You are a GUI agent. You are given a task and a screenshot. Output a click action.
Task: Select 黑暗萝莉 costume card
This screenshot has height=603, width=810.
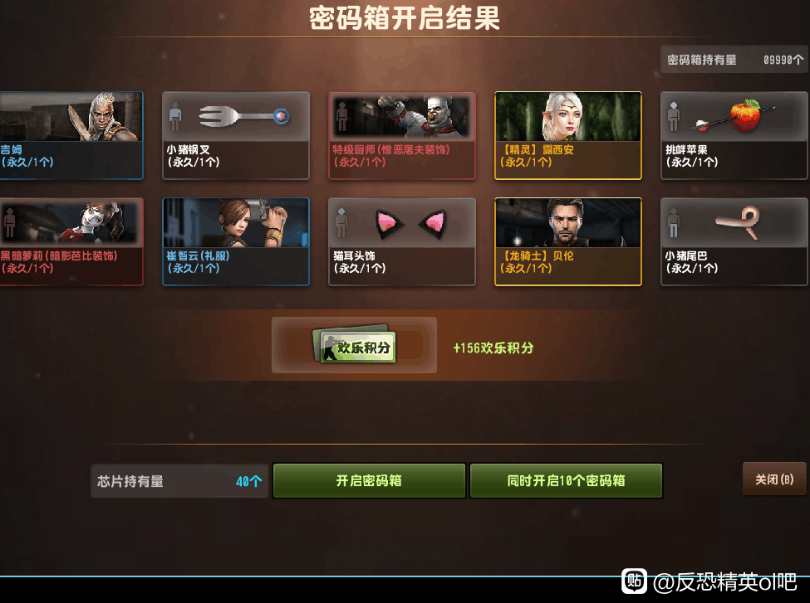point(71,242)
